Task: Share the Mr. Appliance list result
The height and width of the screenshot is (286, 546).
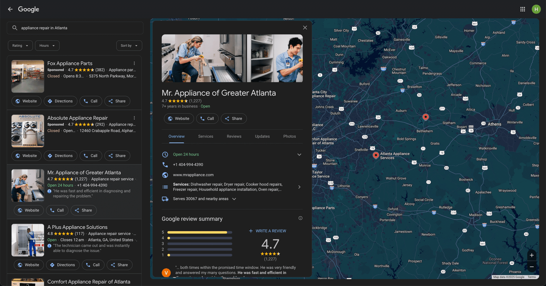Action: coord(84,211)
